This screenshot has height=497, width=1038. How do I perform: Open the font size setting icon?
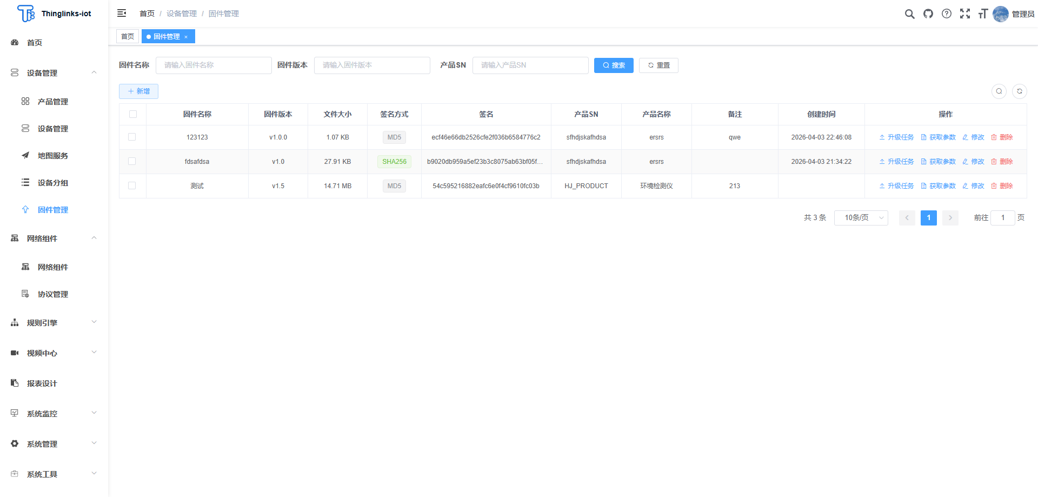pos(982,14)
